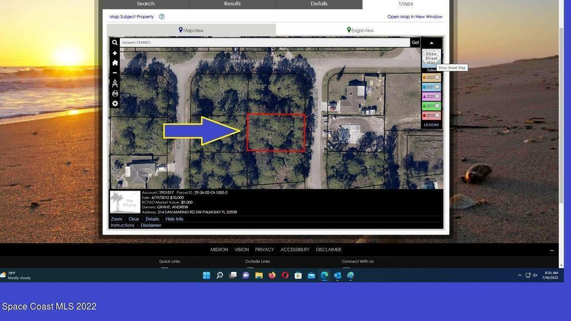Screen dimensions: 571x321
Task: Open the help icon beside Map Subject Property
Action: coord(162,17)
